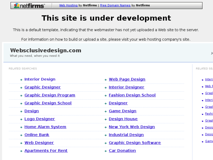
Task: Click the 'This site is under development' heading
Action: click(106, 18)
